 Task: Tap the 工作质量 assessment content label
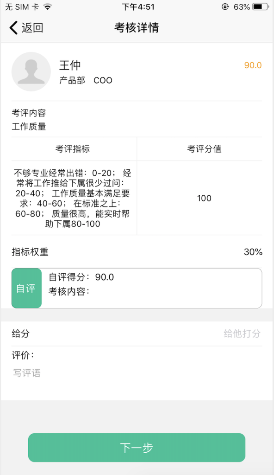click(29, 126)
